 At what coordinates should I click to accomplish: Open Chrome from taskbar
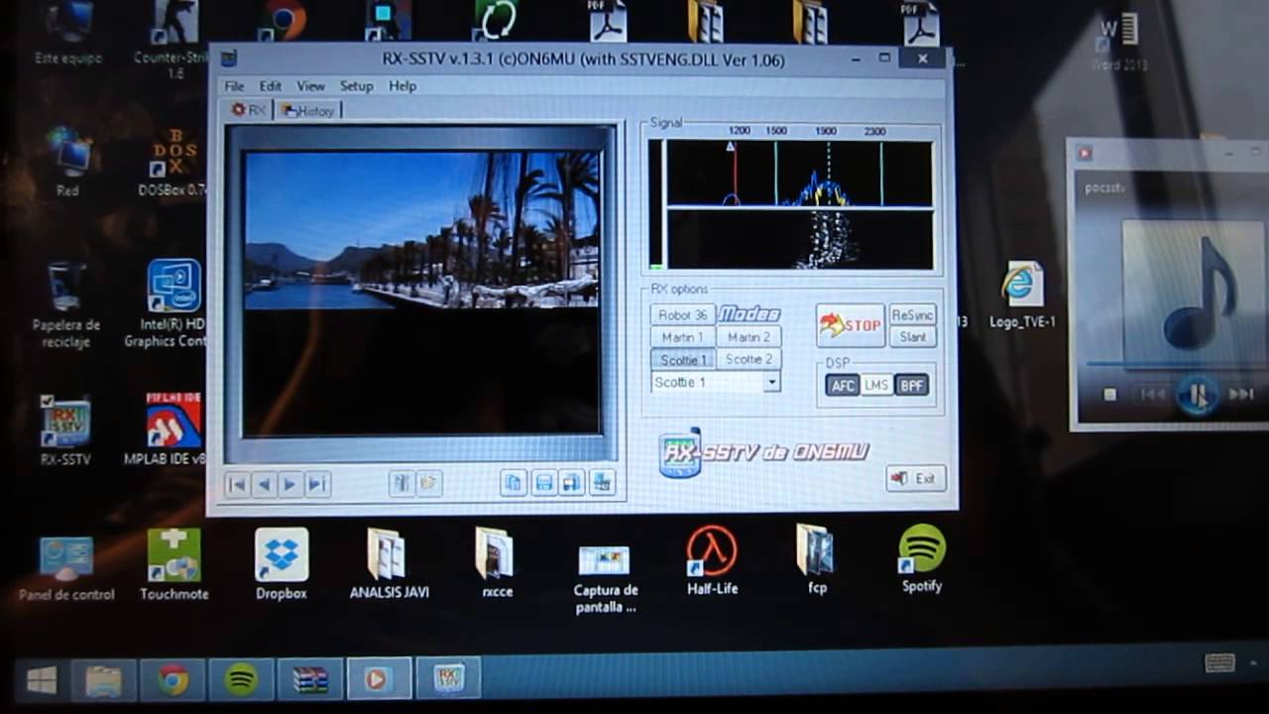point(173,679)
